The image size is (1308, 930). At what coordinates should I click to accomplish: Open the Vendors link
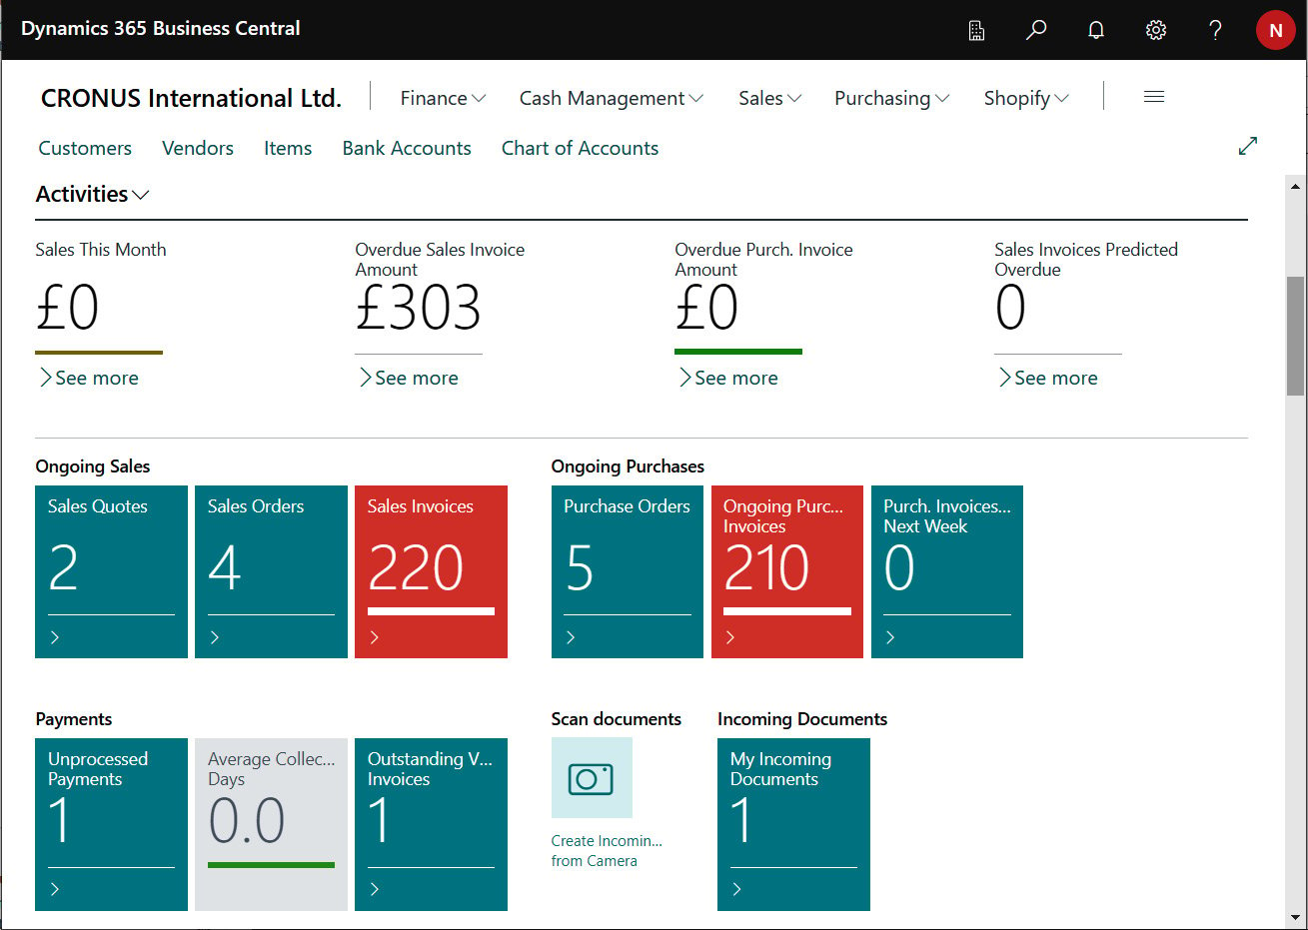[x=198, y=148]
